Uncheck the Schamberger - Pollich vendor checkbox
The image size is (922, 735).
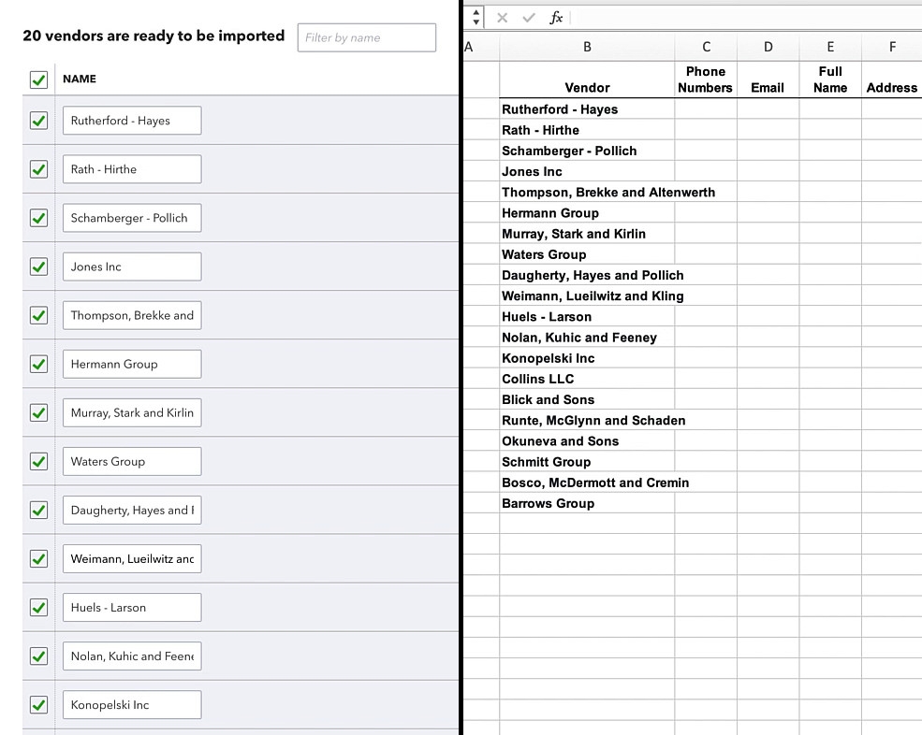(x=38, y=218)
